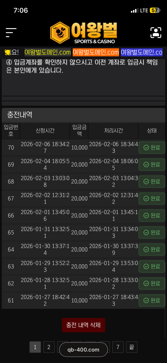167x363 pixels.
Task: Tap the blue 여왕벌도메인 link
Action: [141, 52]
